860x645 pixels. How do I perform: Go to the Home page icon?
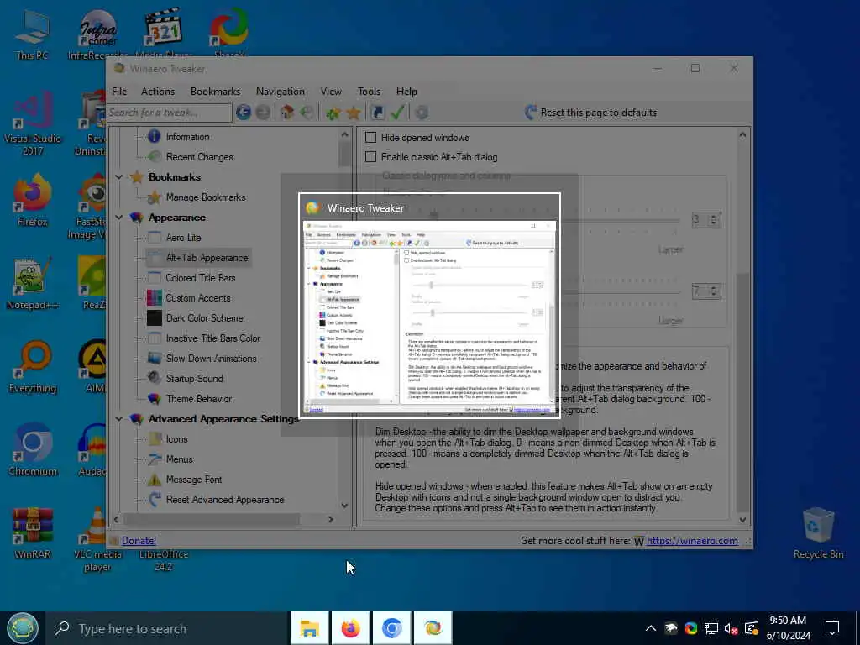pyautogui.click(x=287, y=113)
